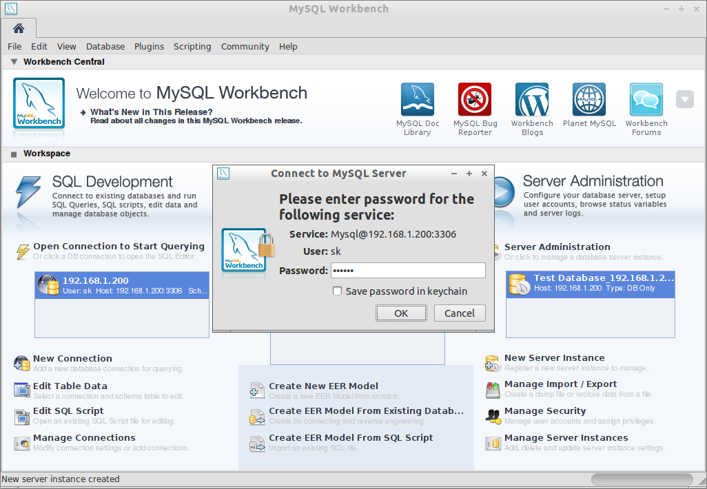Enable Save password in keychain checkbox

[337, 291]
